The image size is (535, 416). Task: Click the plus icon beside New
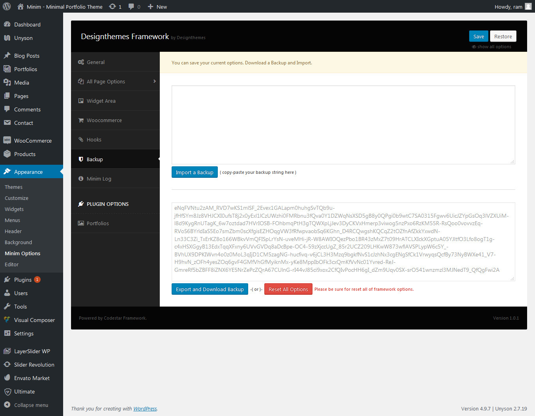(x=150, y=6)
